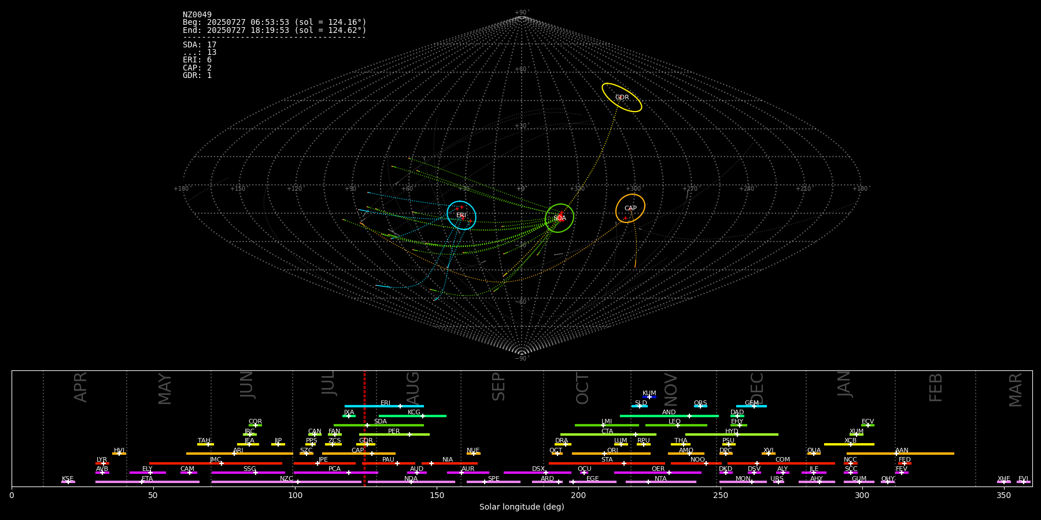Click the −90° label at sky map bottom
Viewport: 1041px width, 520px height.
(521, 358)
